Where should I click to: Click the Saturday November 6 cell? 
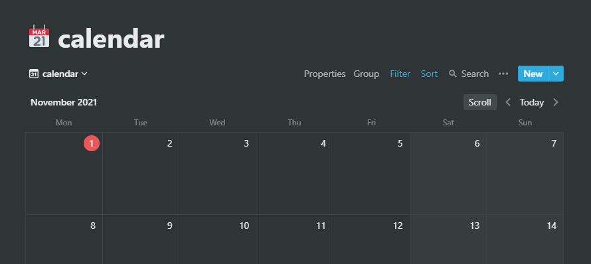coord(448,174)
